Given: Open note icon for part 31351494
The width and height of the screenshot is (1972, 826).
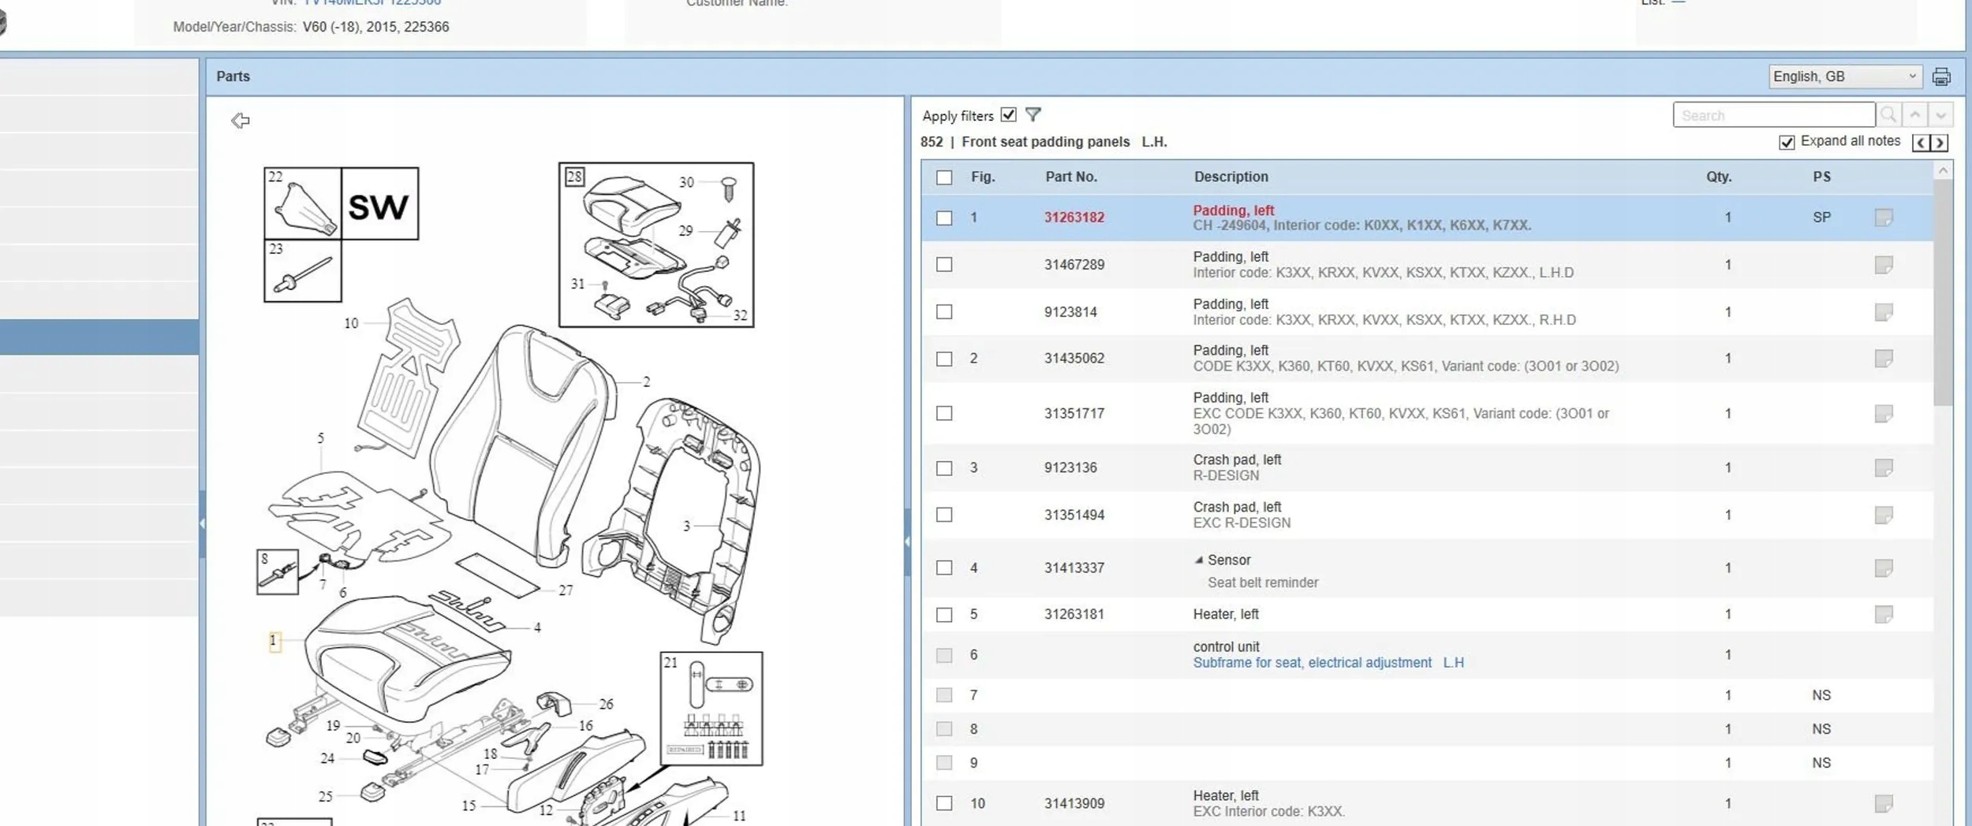Looking at the screenshot, I should pyautogui.click(x=1884, y=515).
